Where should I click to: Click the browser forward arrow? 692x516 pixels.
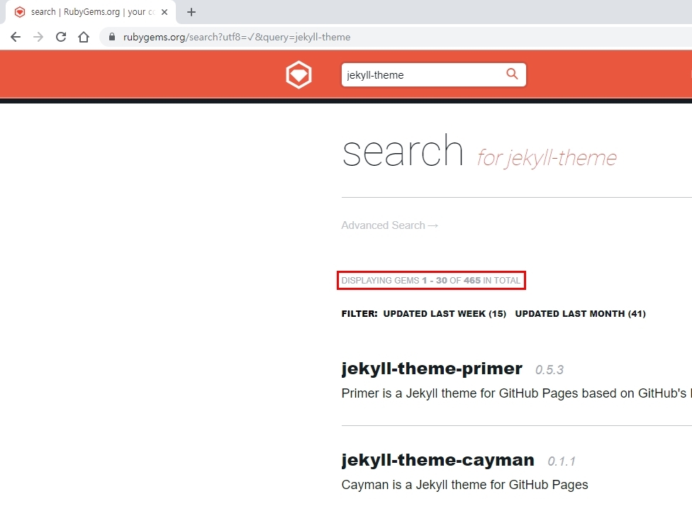[38, 37]
